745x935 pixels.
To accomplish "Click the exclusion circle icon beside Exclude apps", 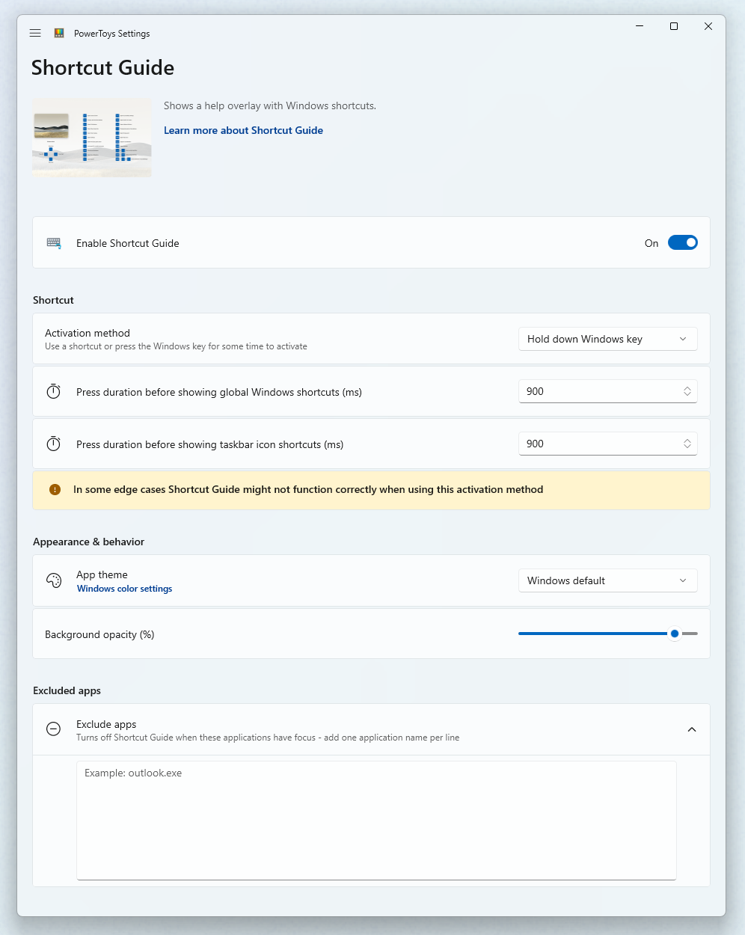I will [x=53, y=729].
